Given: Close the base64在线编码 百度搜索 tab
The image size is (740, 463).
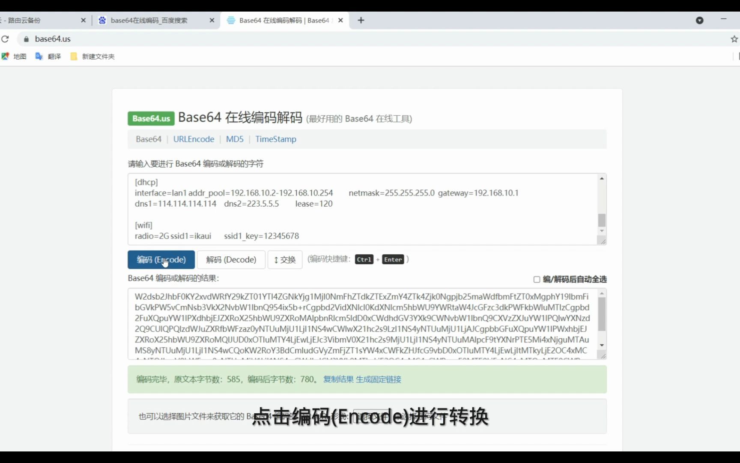Looking at the screenshot, I should (212, 20).
